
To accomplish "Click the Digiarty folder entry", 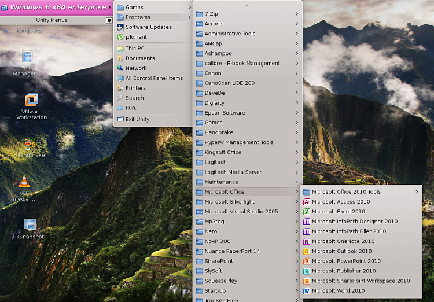I will [x=247, y=103].
